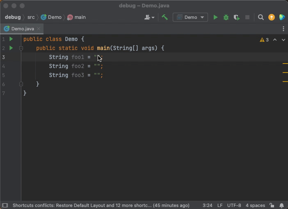Click the Demo class breadcrumb
This screenshot has width=288, height=209.
(x=51, y=17)
